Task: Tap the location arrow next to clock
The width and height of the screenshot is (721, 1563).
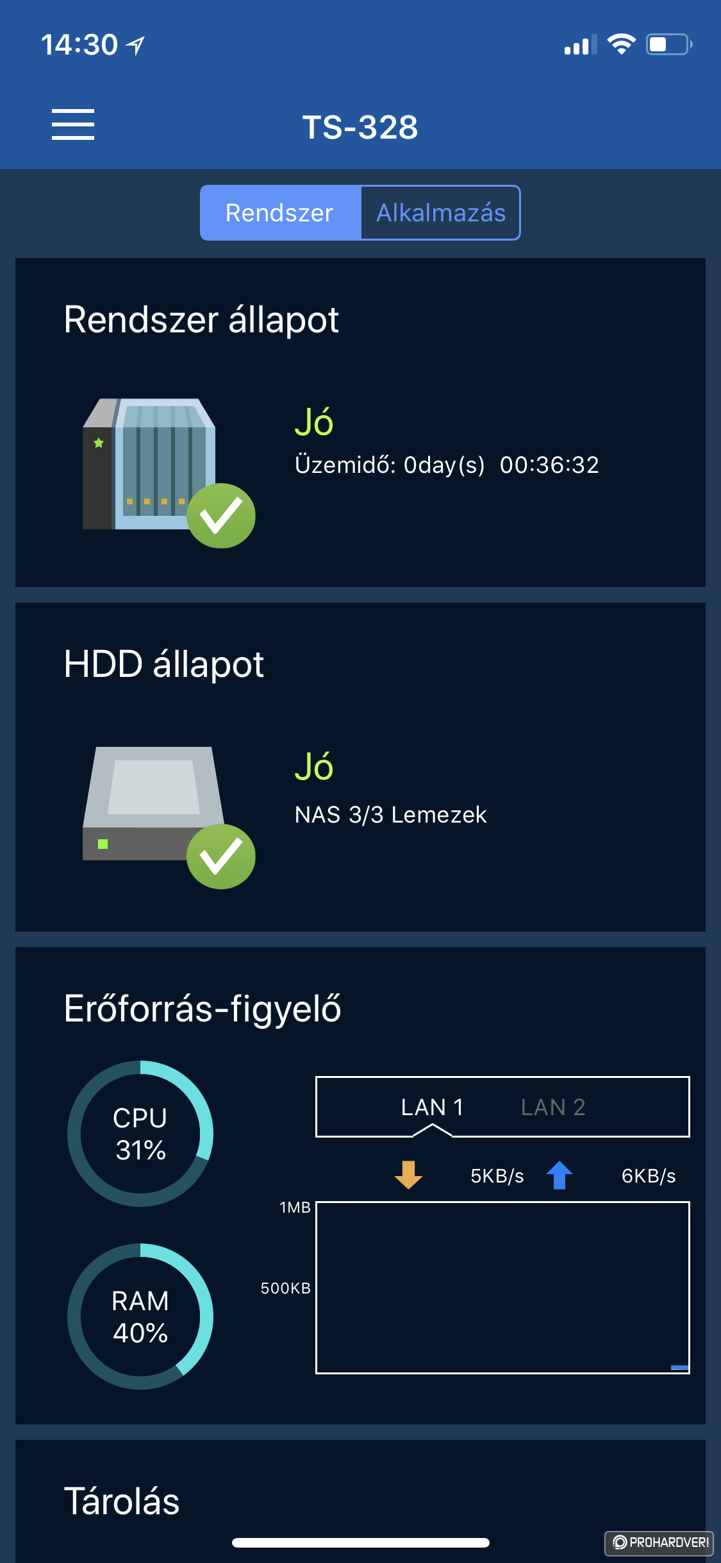Action: coord(135,45)
